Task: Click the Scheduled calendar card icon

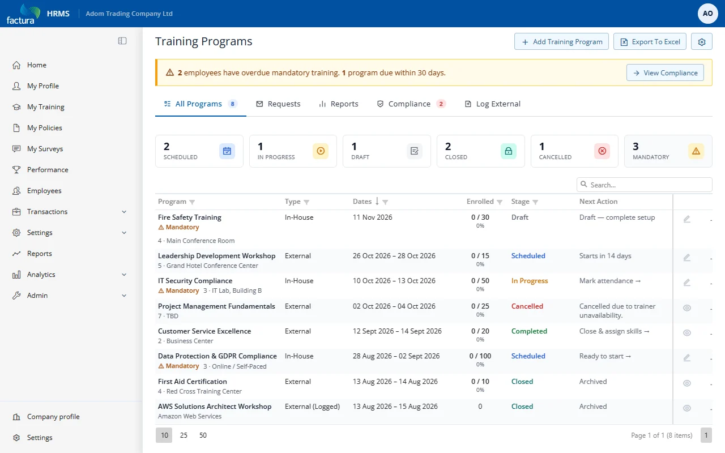Action: (x=227, y=151)
